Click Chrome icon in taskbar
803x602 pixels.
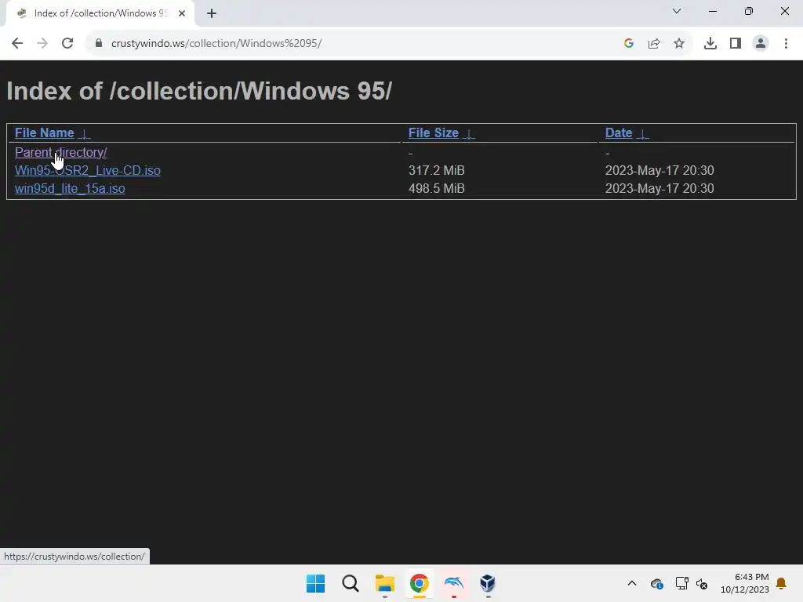[419, 583]
